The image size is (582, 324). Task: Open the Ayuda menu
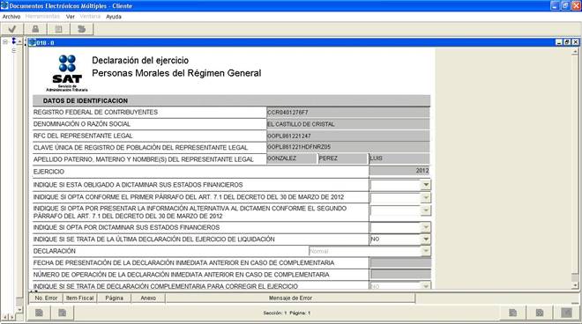point(114,17)
